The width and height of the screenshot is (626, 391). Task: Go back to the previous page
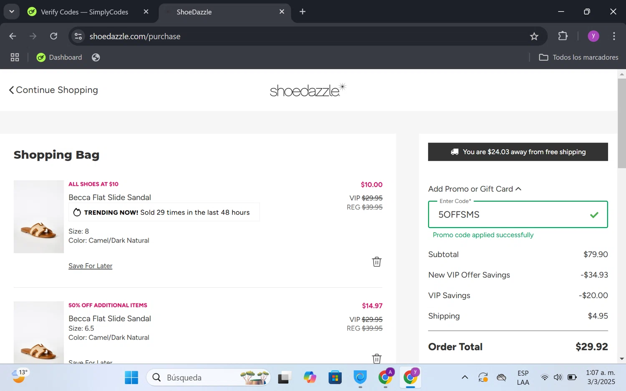point(13,36)
